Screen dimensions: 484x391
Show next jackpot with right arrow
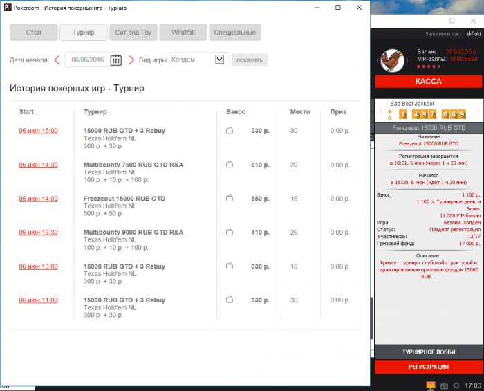pos(478,111)
